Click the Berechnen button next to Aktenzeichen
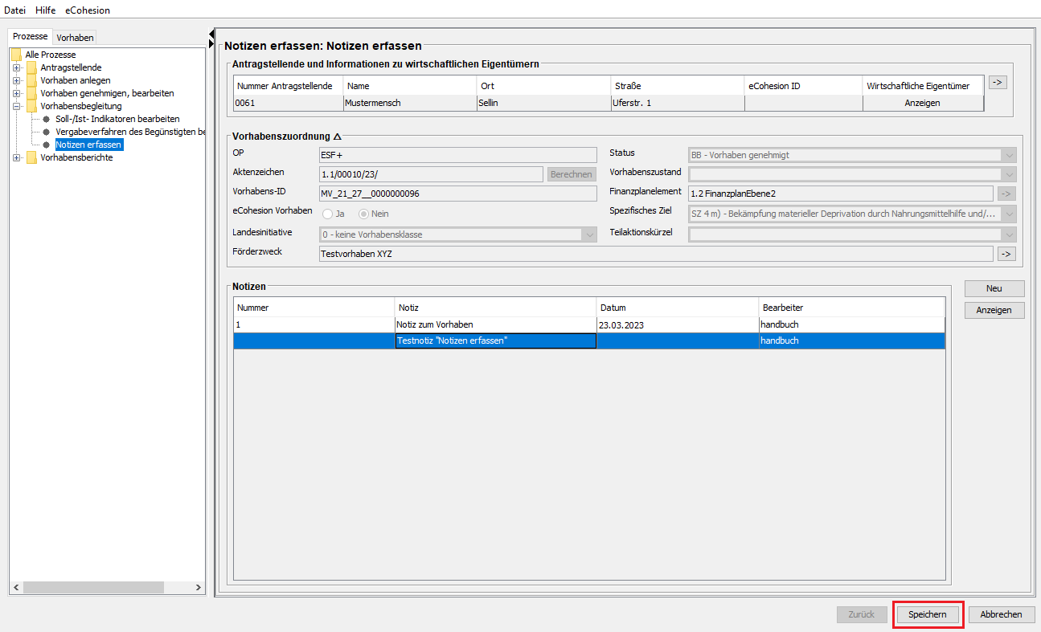 tap(572, 174)
